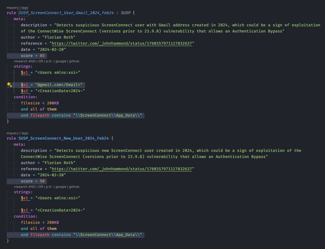Click p:5- lens below score = 50
This screenshot has height=249, width=325.
click(x=49, y=187)
